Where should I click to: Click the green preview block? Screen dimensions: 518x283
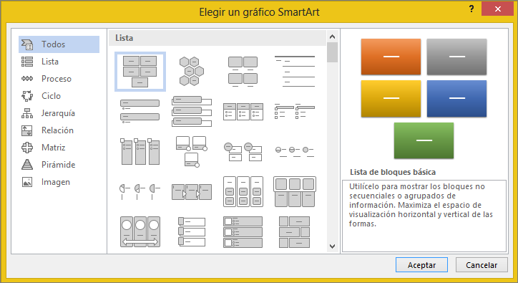click(x=424, y=140)
